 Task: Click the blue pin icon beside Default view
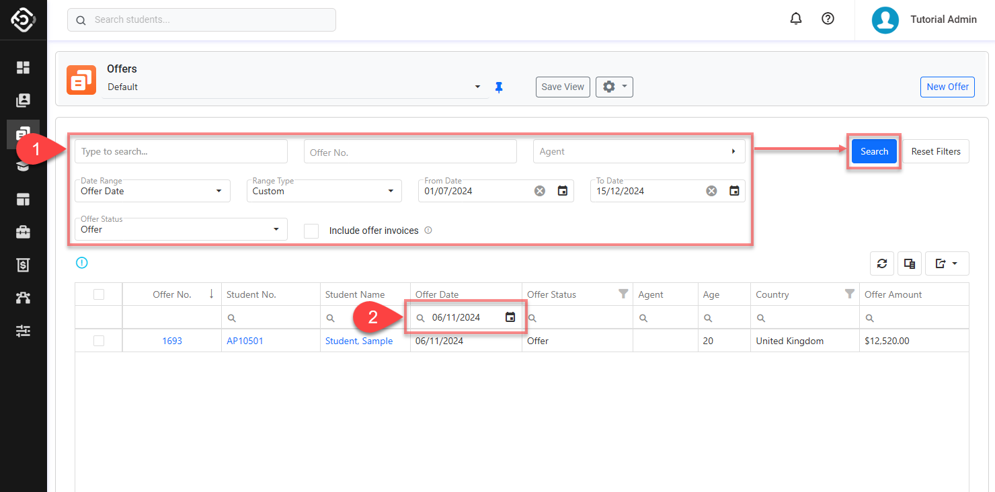pyautogui.click(x=499, y=87)
